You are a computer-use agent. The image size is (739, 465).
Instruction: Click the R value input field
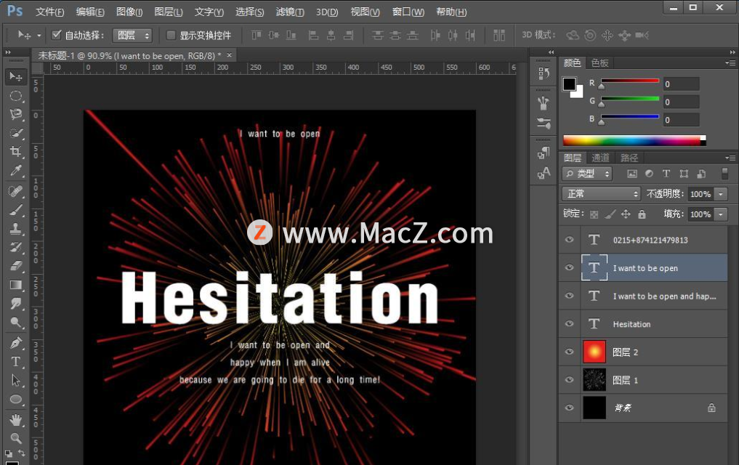681,84
